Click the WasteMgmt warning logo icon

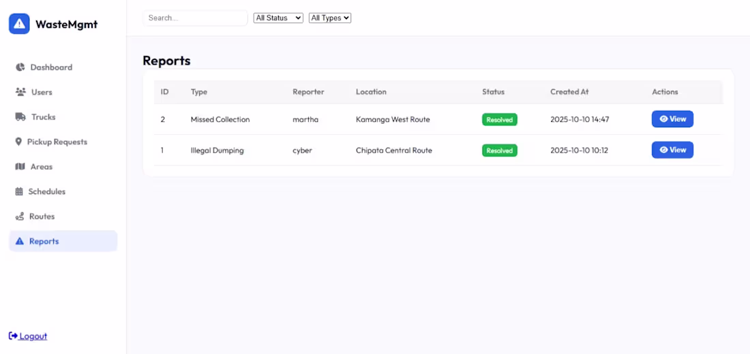click(19, 24)
